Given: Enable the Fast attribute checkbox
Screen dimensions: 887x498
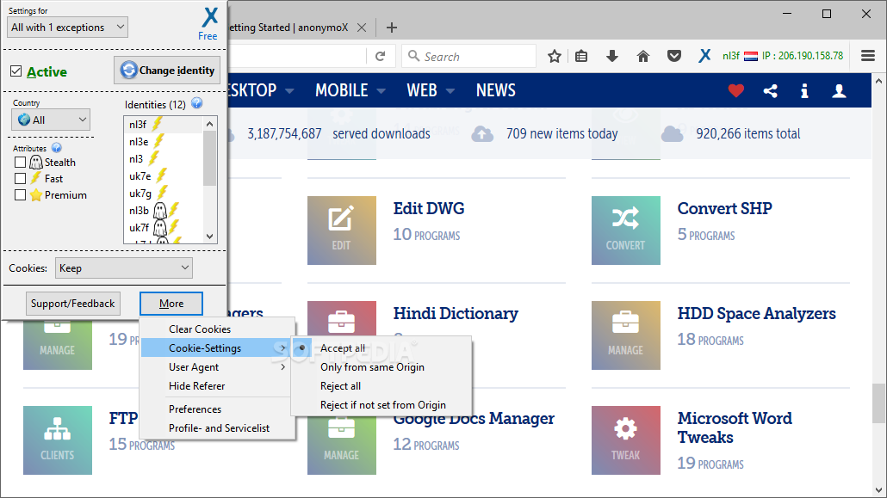Looking at the screenshot, I should 21,179.
